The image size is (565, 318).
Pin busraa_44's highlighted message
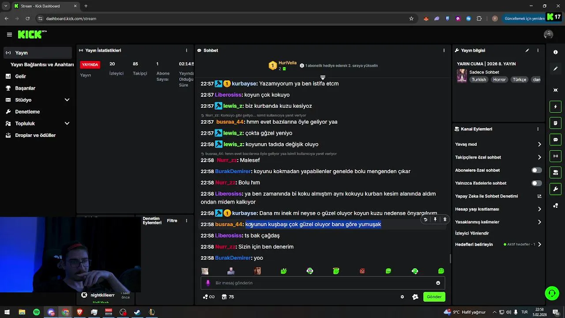point(435,220)
